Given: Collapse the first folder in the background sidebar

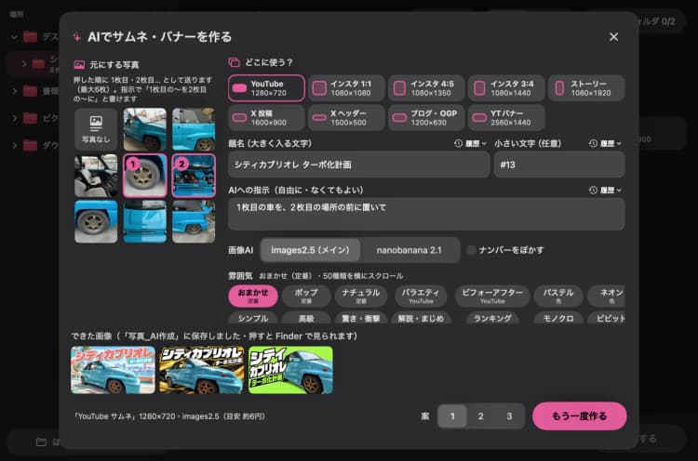Looking at the screenshot, I should coord(14,37).
